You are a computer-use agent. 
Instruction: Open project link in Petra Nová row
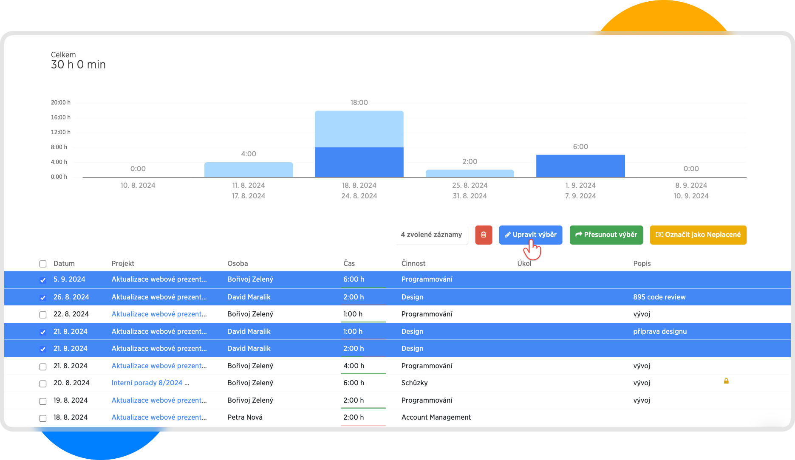(x=159, y=418)
